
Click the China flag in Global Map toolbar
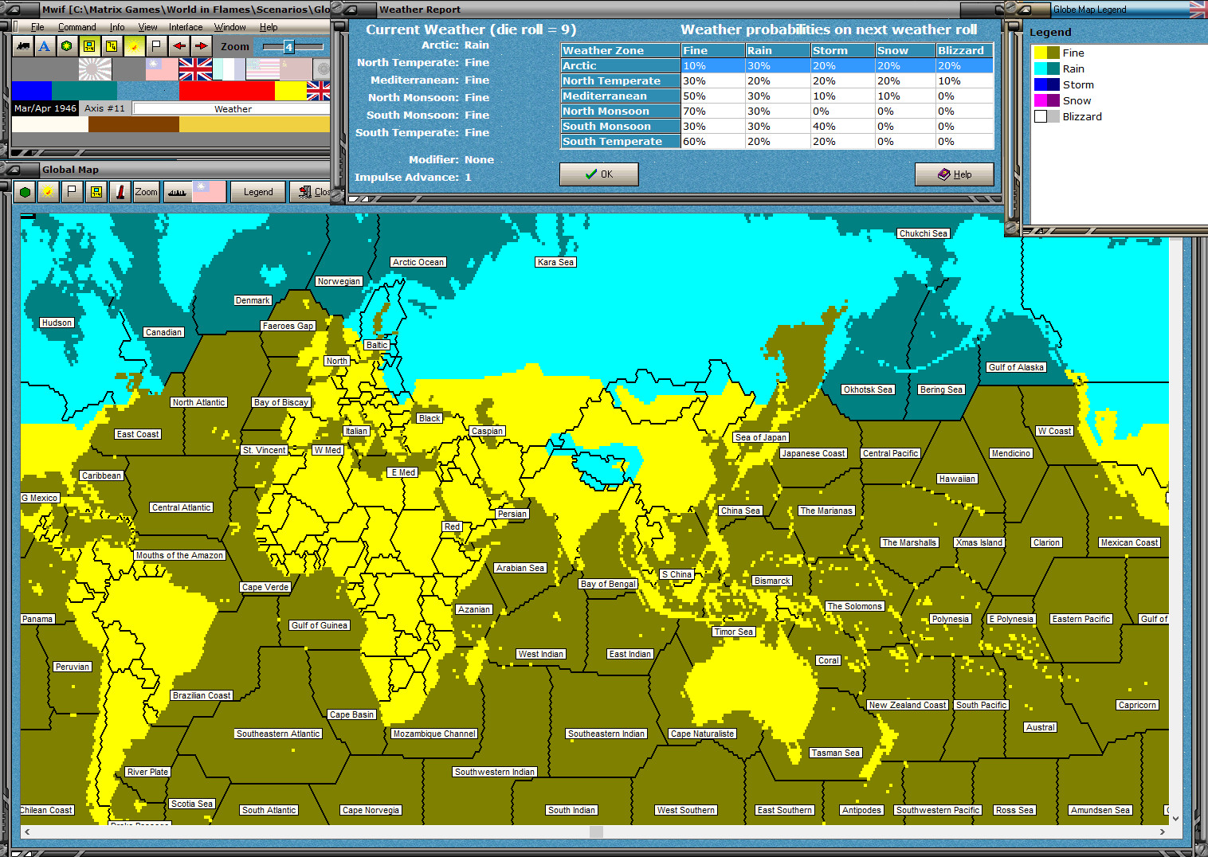(x=209, y=192)
